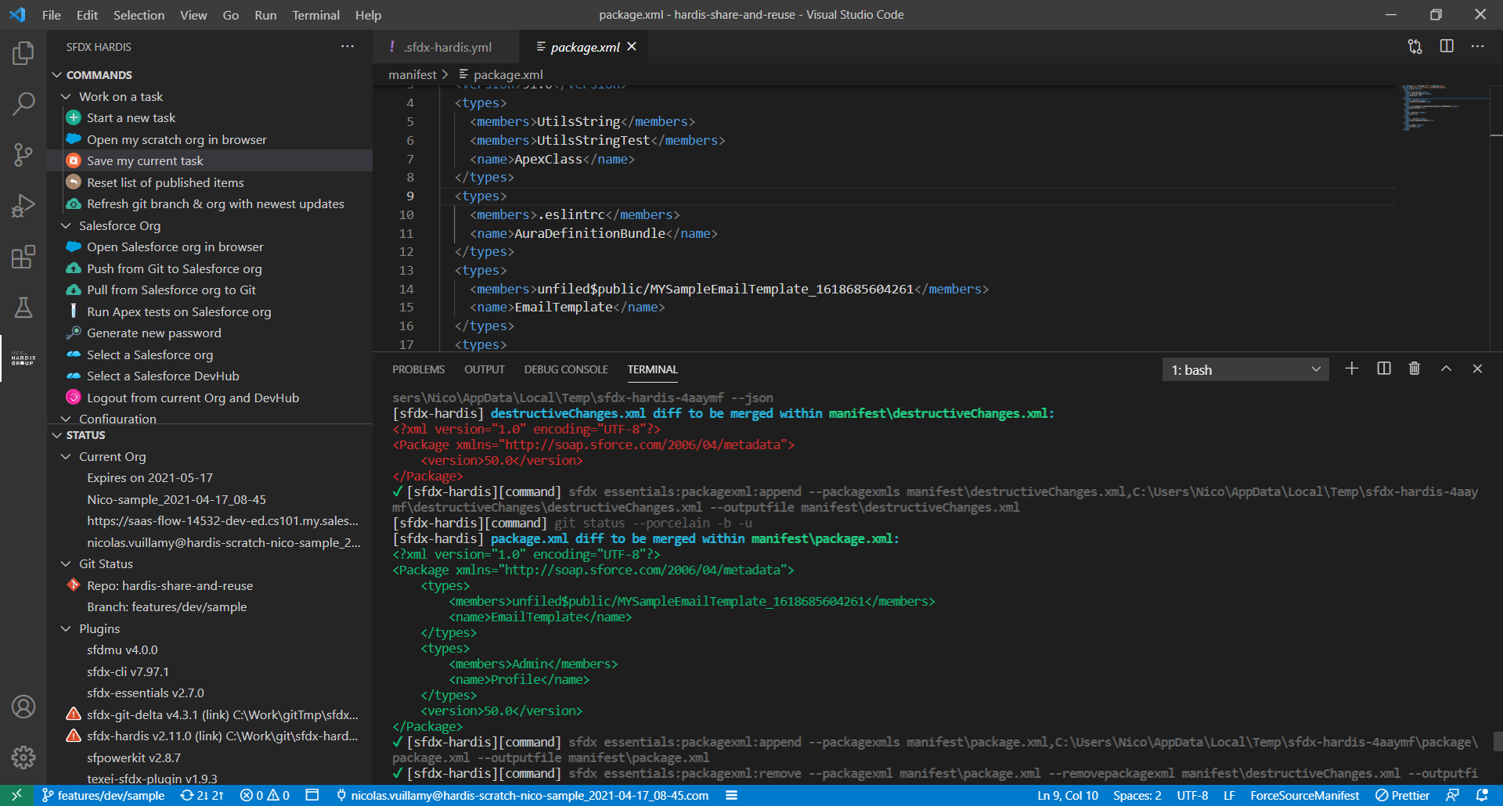This screenshot has width=1503, height=806.
Task: Maximize the terminal panel size
Action: coord(1446,369)
